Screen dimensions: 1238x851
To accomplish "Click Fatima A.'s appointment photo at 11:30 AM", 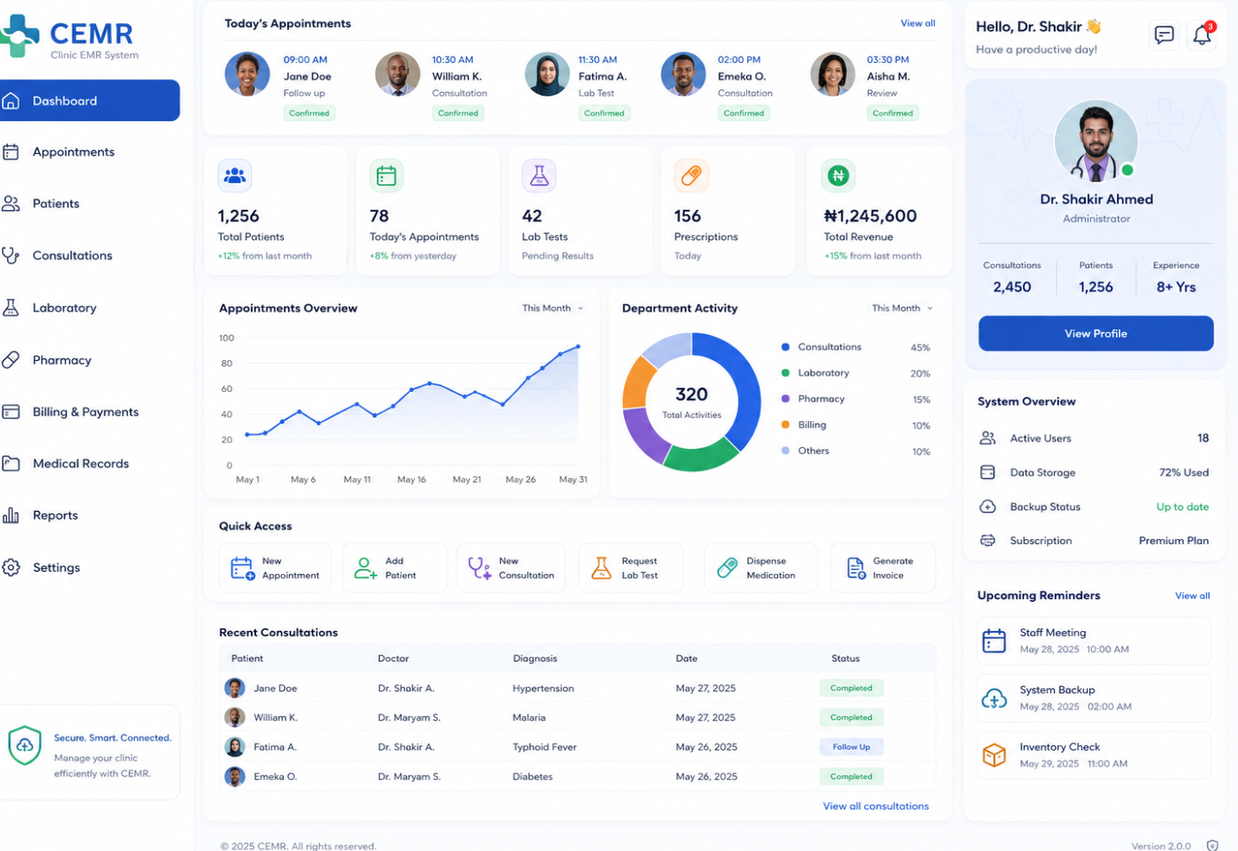I will (547, 74).
